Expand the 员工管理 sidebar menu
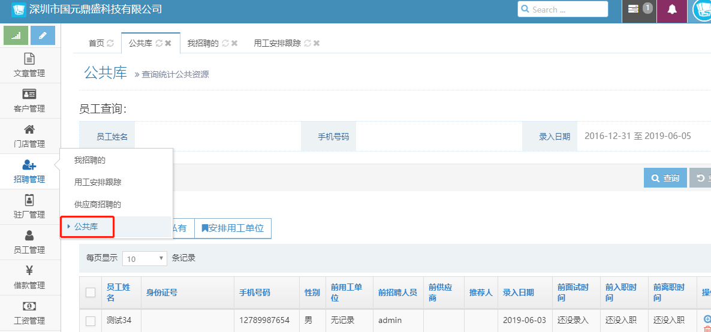This screenshot has height=332, width=711. pyautogui.click(x=29, y=242)
